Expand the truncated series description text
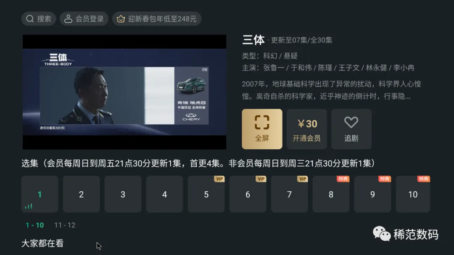 click(332, 90)
